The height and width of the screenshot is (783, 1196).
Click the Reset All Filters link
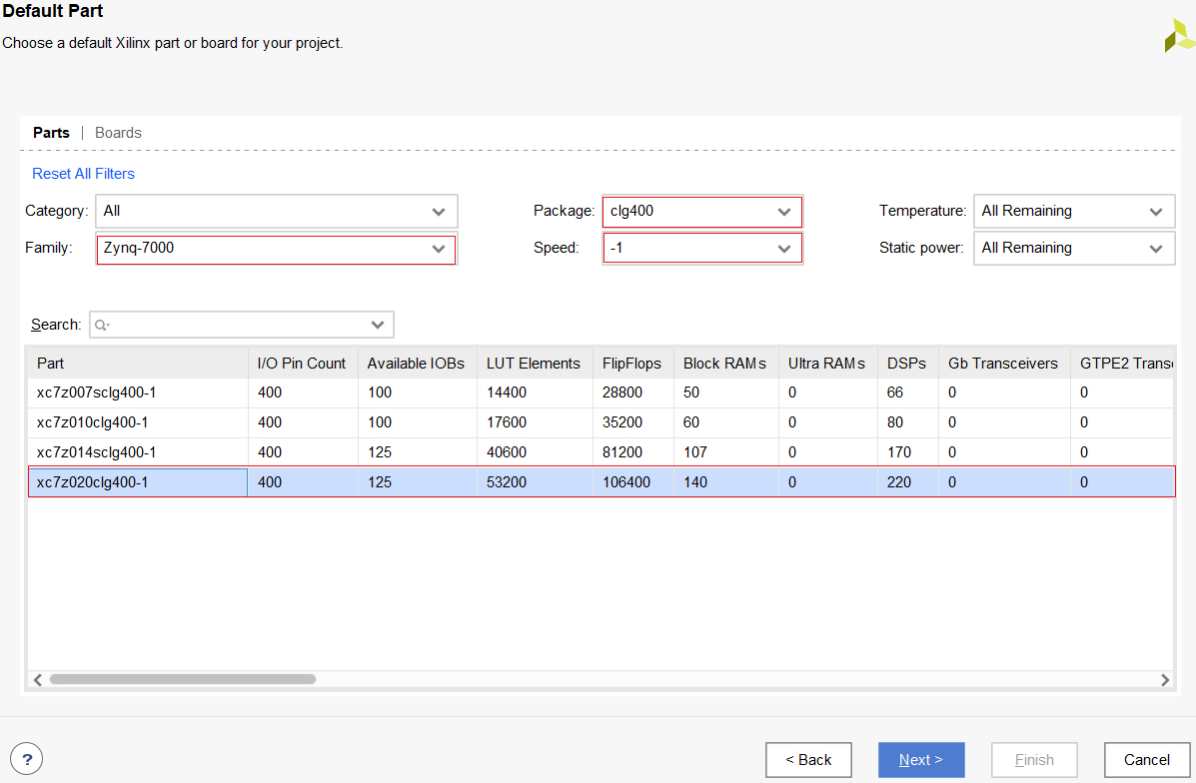pyautogui.click(x=83, y=174)
